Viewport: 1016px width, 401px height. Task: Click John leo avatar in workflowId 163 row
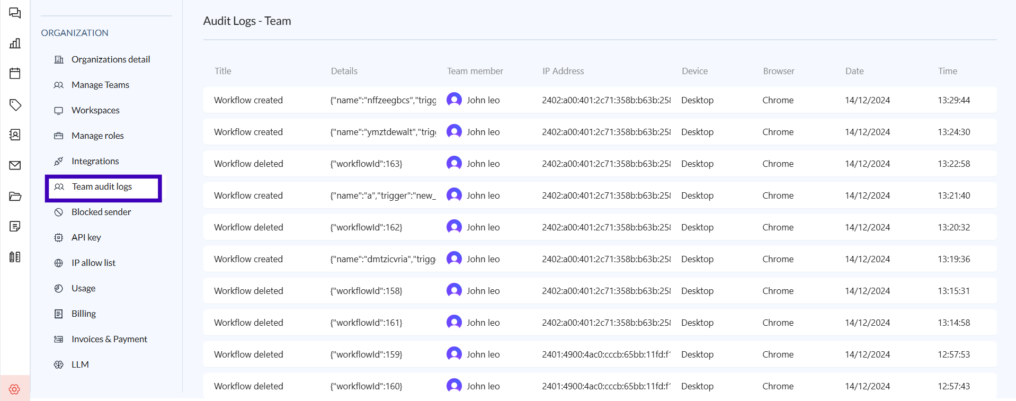[454, 163]
